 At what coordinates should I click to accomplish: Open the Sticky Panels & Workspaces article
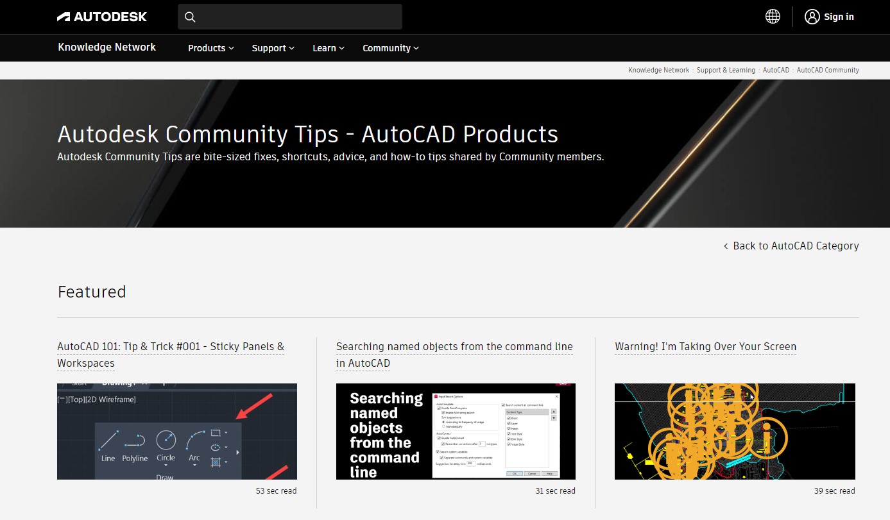tap(171, 355)
